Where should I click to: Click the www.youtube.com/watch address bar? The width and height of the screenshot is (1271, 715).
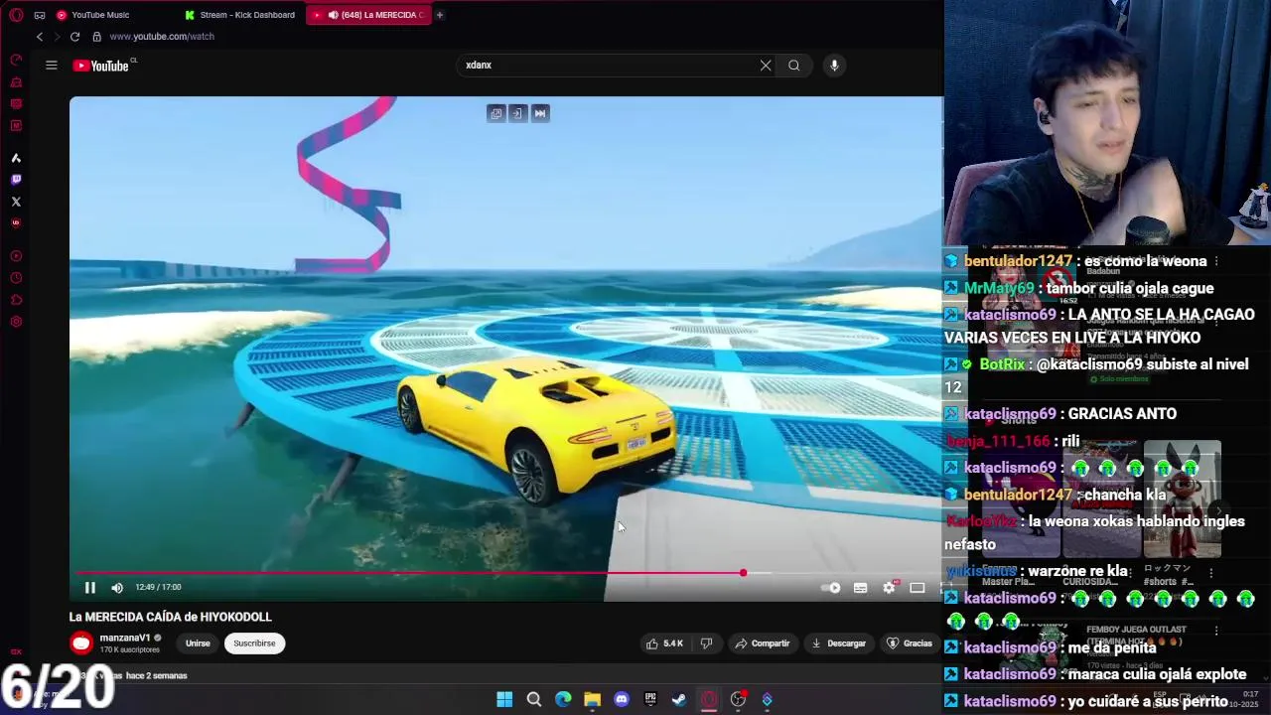(162, 37)
